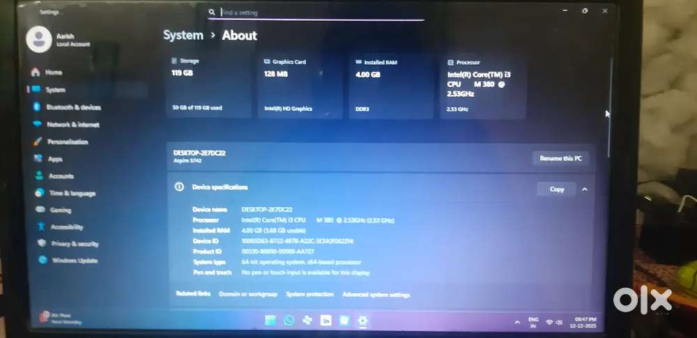Open the light-blue taskbar app next to Settings
Image resolution: width=697 pixels, height=338 pixels.
pyautogui.click(x=344, y=320)
